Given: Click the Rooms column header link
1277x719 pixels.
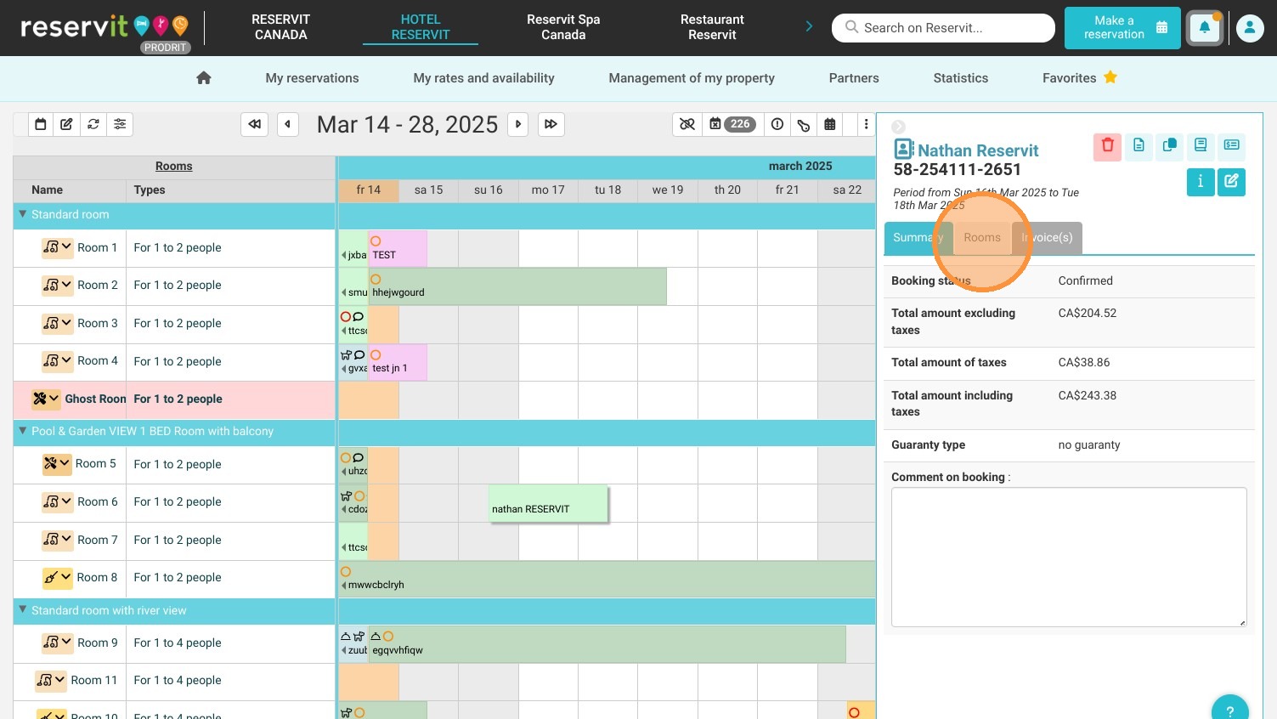Looking at the screenshot, I should click(x=173, y=167).
